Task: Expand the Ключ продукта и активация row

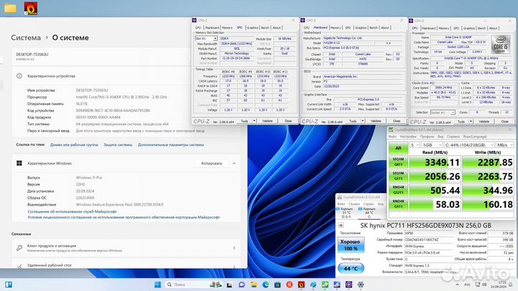Action: [x=235, y=248]
